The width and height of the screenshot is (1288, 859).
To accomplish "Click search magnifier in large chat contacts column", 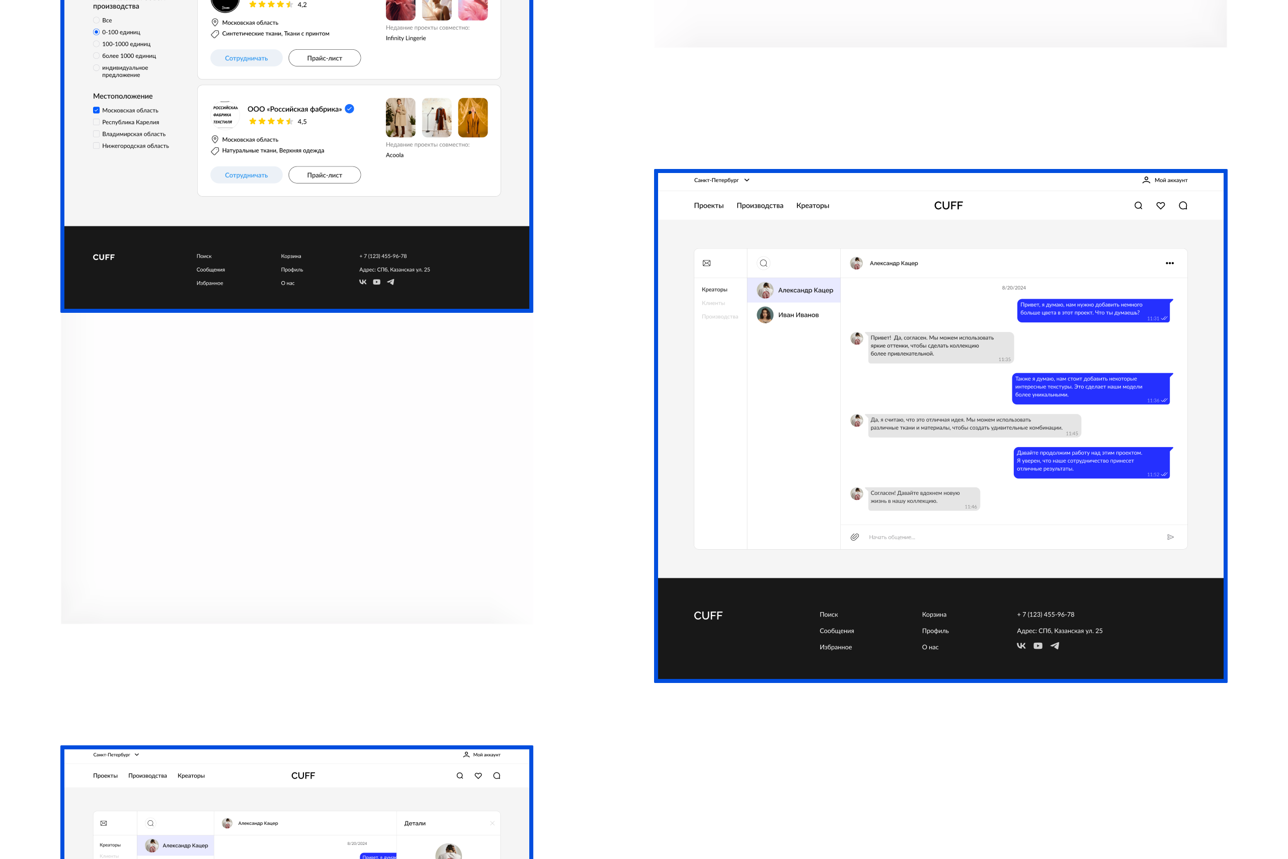I will pos(763,263).
